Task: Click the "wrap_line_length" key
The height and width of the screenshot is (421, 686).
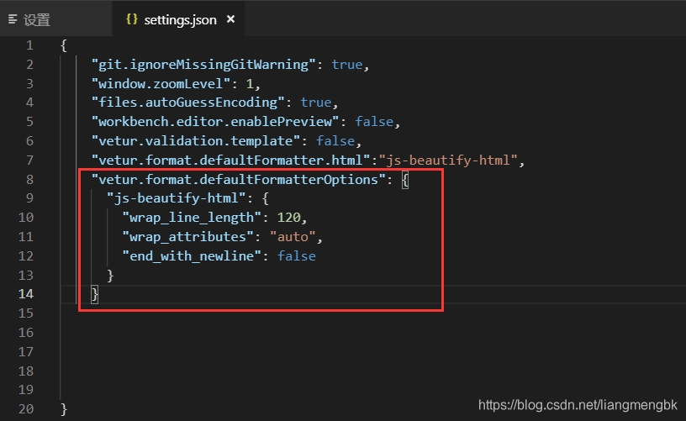Action: coord(192,218)
